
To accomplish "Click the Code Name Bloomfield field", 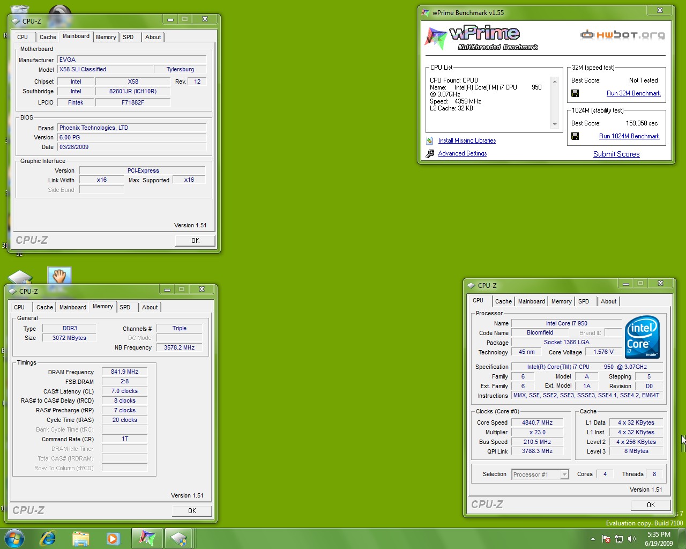I will [540, 333].
